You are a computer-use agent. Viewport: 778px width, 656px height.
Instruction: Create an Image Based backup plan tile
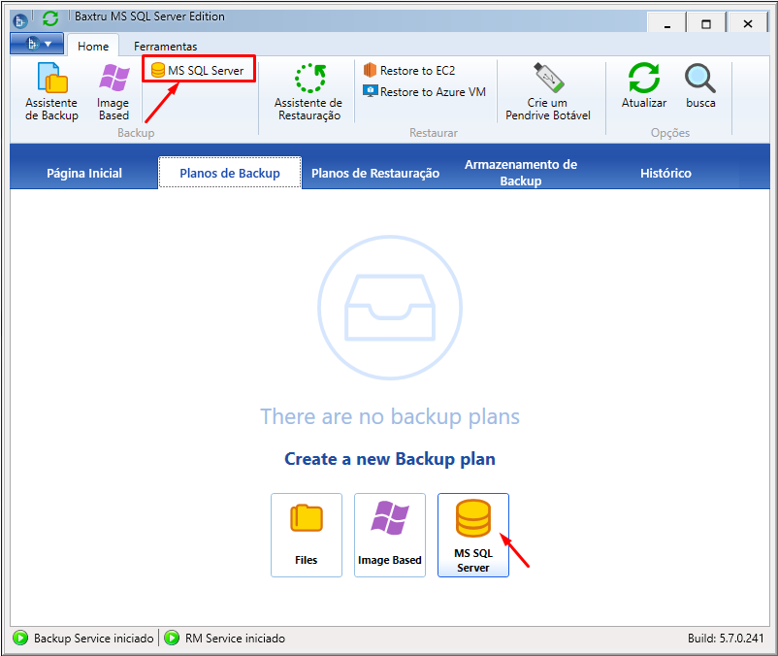coord(390,535)
